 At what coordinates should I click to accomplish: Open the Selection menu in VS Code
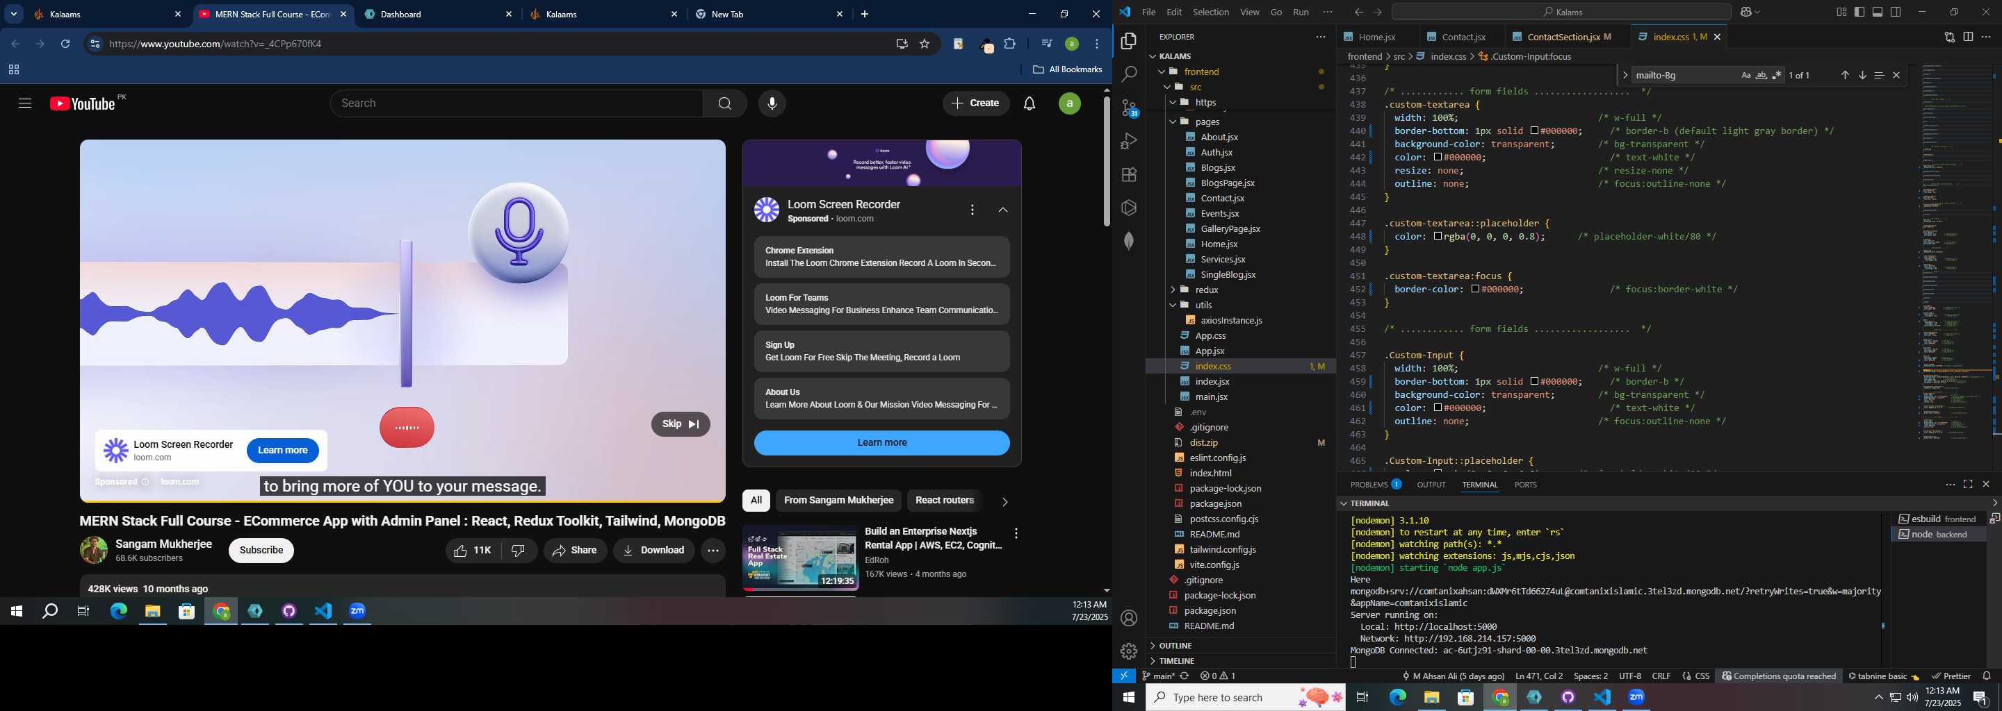point(1211,12)
